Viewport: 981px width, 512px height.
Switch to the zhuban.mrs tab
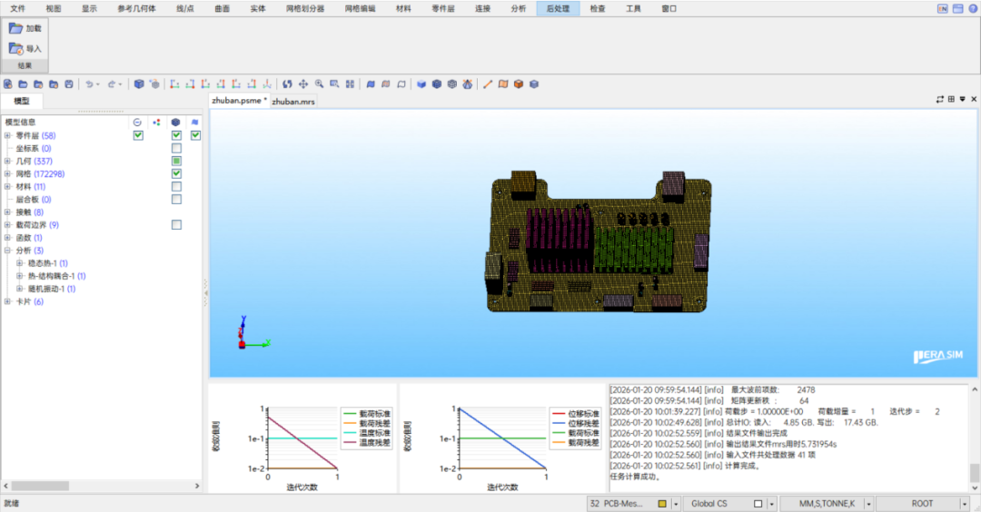pyautogui.click(x=294, y=102)
